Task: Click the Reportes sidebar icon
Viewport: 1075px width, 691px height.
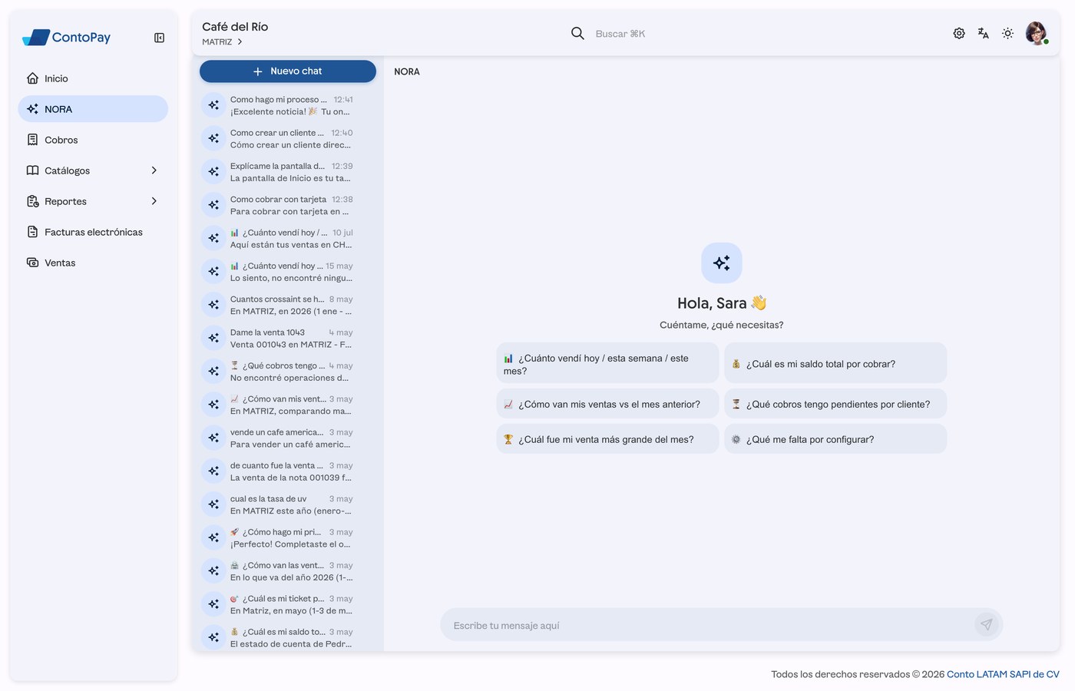Action: point(32,201)
